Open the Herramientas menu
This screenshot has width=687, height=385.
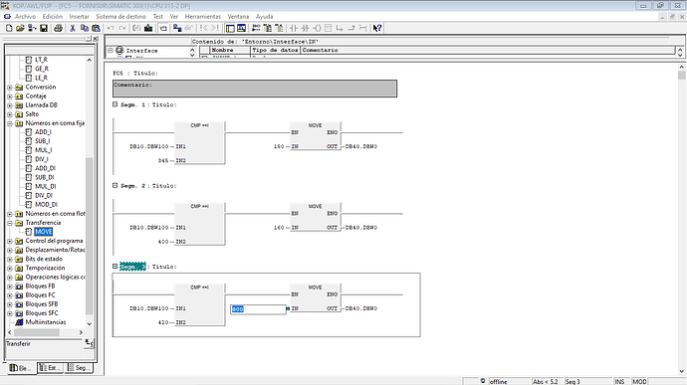click(203, 17)
